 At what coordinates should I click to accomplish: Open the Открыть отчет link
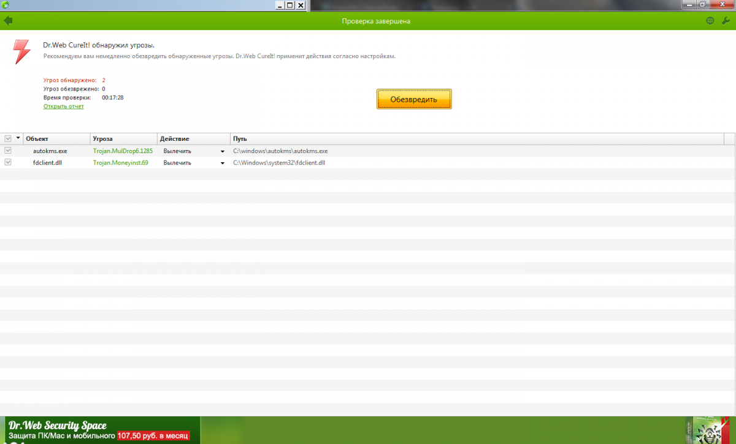click(x=64, y=107)
